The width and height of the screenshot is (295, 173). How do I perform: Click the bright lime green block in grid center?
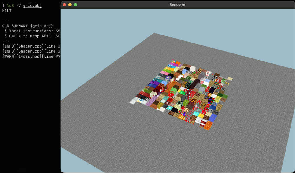pyautogui.click(x=174, y=89)
